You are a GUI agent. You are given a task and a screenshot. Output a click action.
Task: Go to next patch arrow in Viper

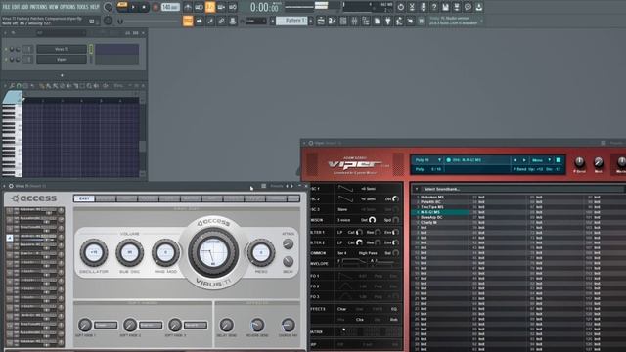pyautogui.click(x=524, y=160)
